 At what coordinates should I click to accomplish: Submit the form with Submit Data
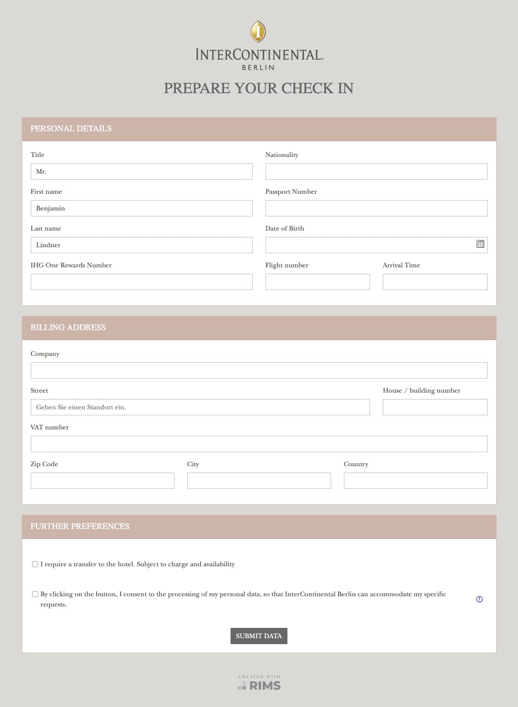coord(259,636)
